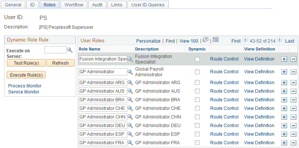
Task: Open role lookup next to GP Administrator BRA
Action: coord(130,100)
